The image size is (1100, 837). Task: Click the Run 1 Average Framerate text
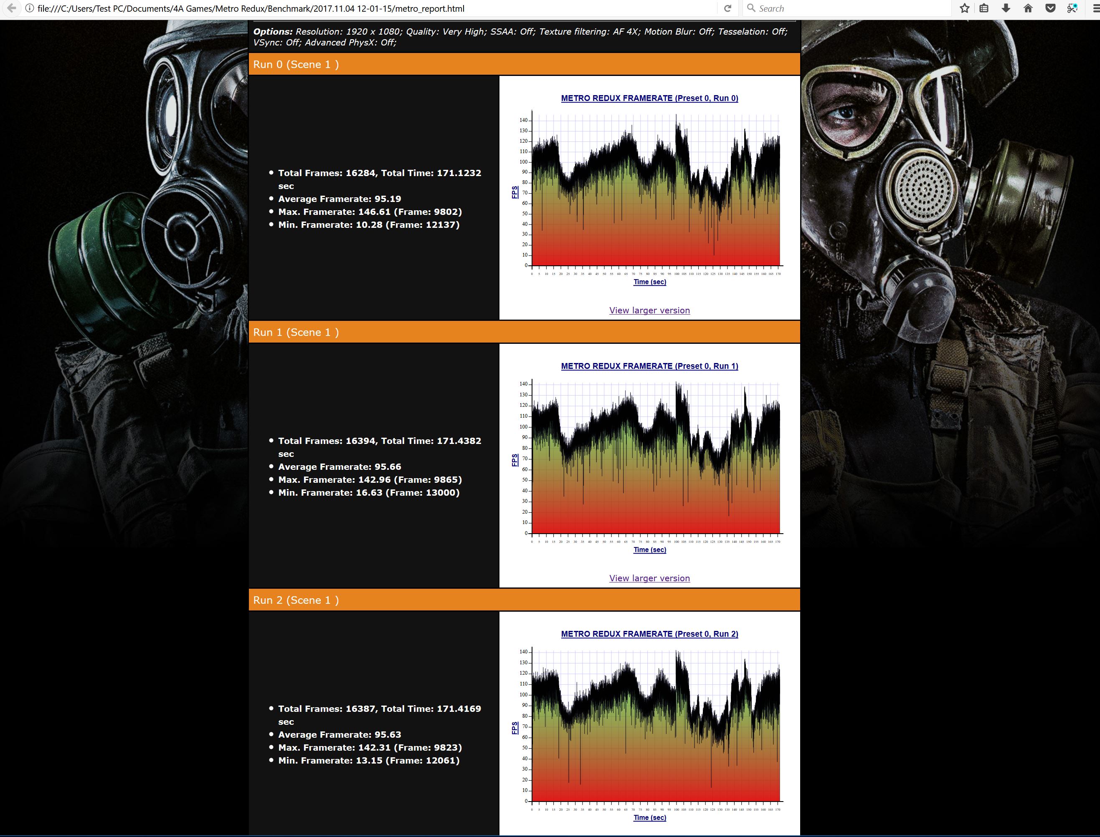339,467
